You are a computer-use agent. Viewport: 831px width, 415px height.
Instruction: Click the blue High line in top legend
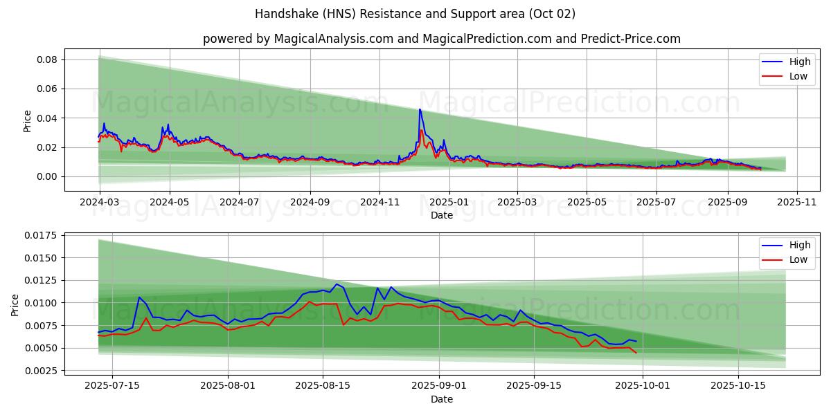click(x=773, y=62)
